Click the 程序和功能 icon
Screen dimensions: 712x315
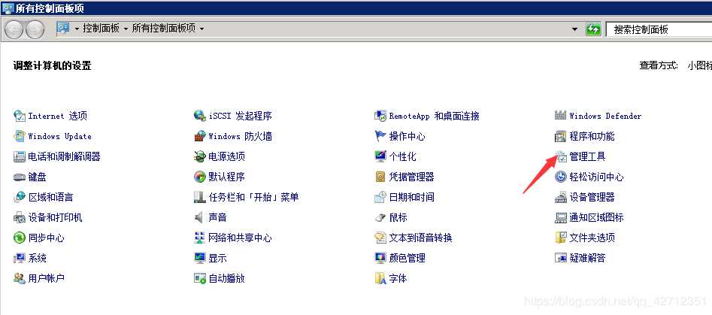tap(561, 136)
